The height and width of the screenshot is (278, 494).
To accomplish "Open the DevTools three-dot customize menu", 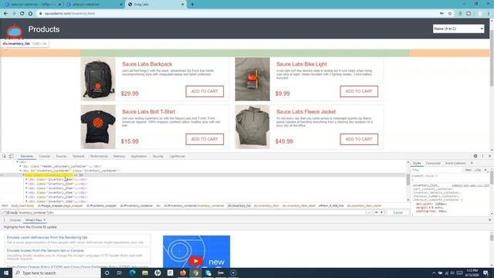I will click(x=482, y=156).
